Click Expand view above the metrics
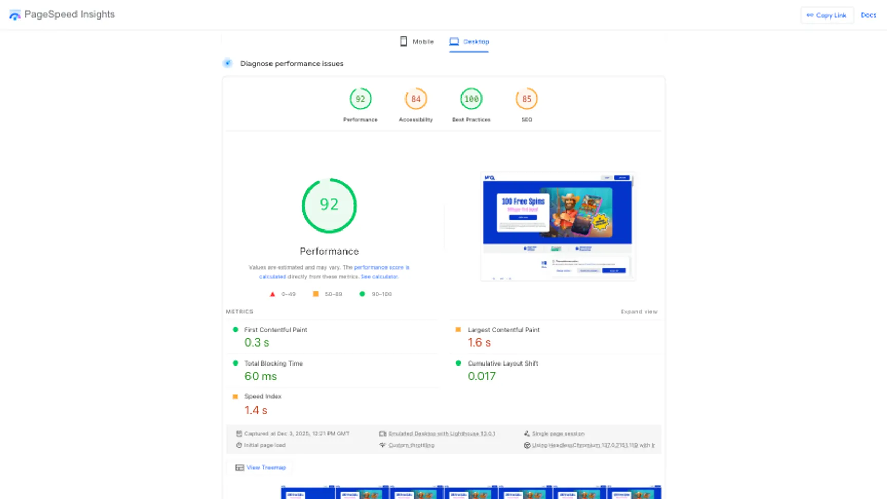The height and width of the screenshot is (499, 887). [639, 311]
